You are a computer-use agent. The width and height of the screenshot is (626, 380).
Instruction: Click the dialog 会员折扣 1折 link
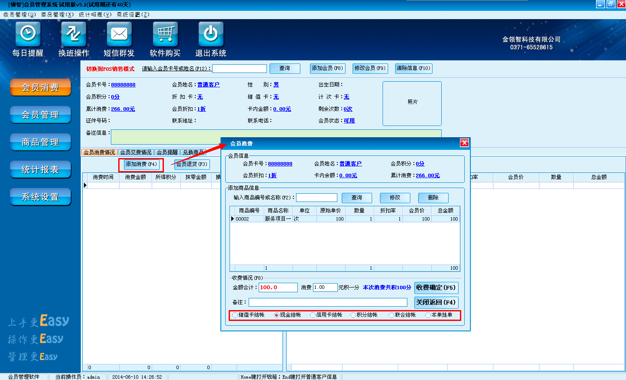[273, 175]
